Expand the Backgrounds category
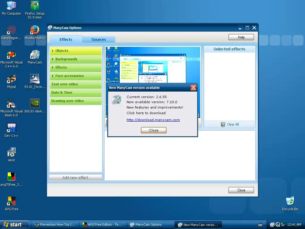 point(76,59)
